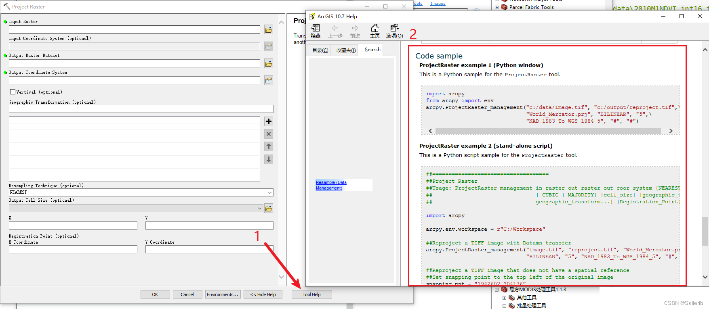Click the Hide icon in Help toolbar
Screen dimensions: 709x309
click(316, 31)
